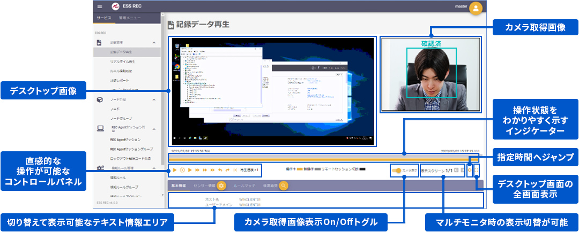The width and height of the screenshot is (579, 232).
Task: Click the ホスト名 value WINCLIENT01
Action: click(x=250, y=199)
